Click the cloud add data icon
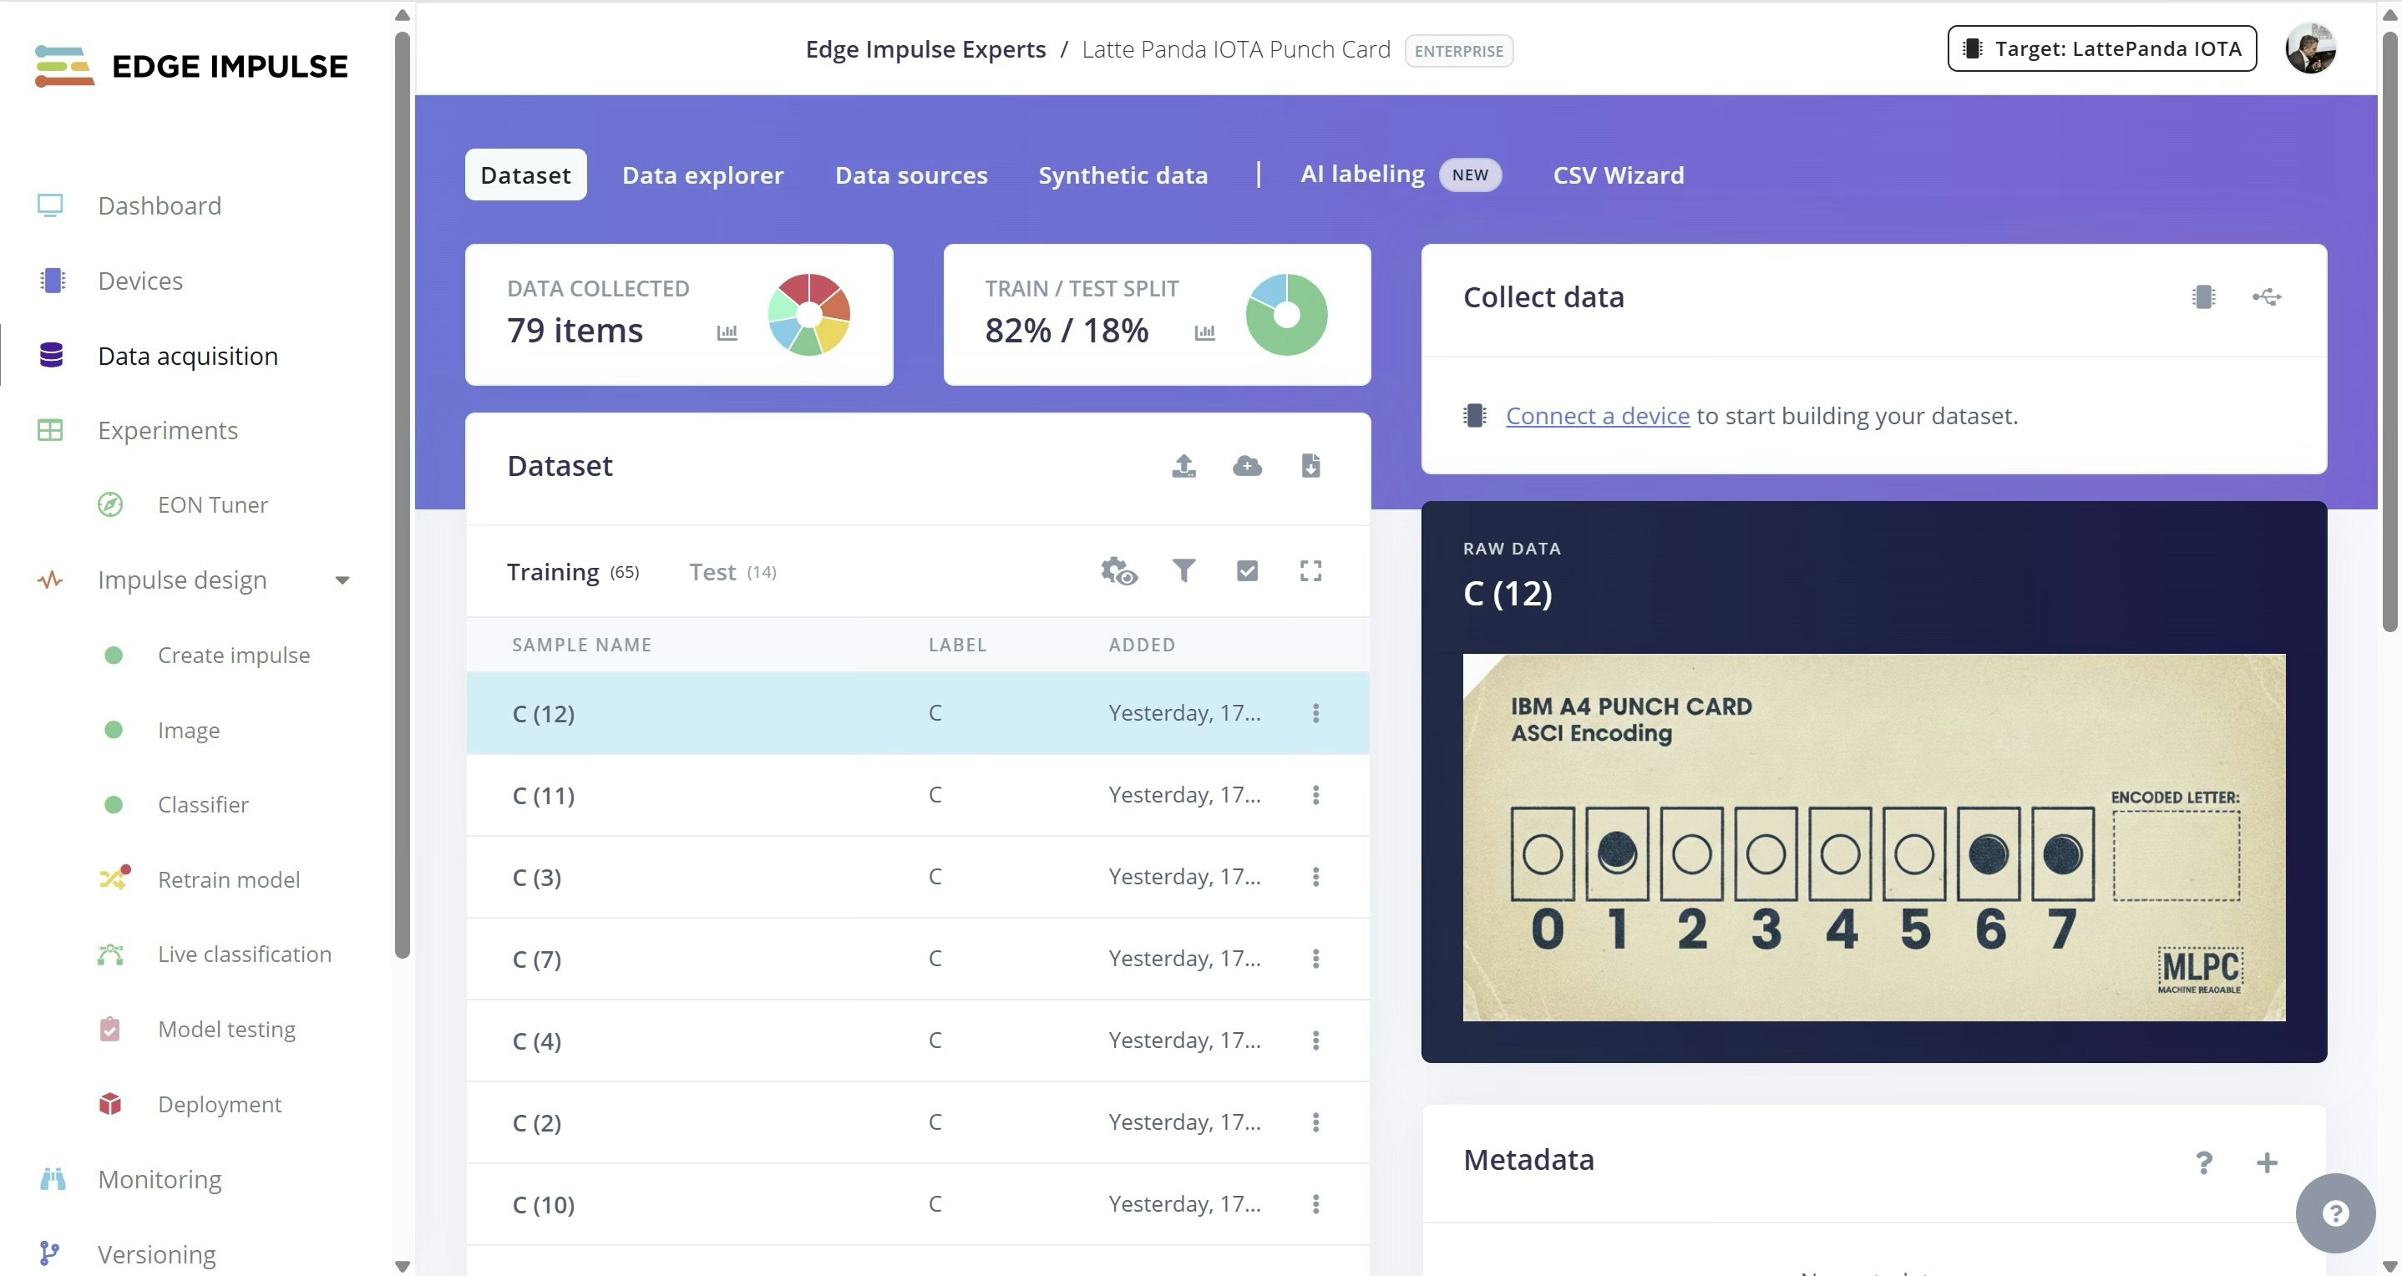The image size is (2402, 1276). click(x=1247, y=465)
